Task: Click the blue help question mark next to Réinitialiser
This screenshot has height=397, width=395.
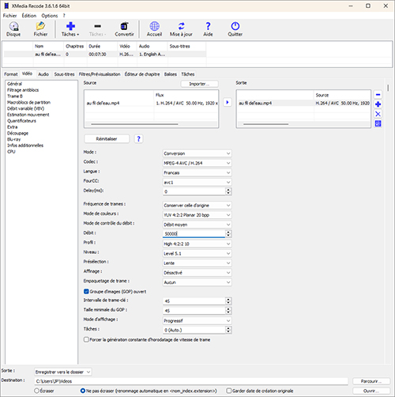Action: pyautogui.click(x=138, y=138)
